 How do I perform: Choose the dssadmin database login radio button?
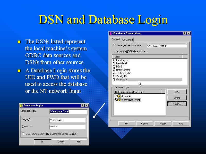pos(116,96)
